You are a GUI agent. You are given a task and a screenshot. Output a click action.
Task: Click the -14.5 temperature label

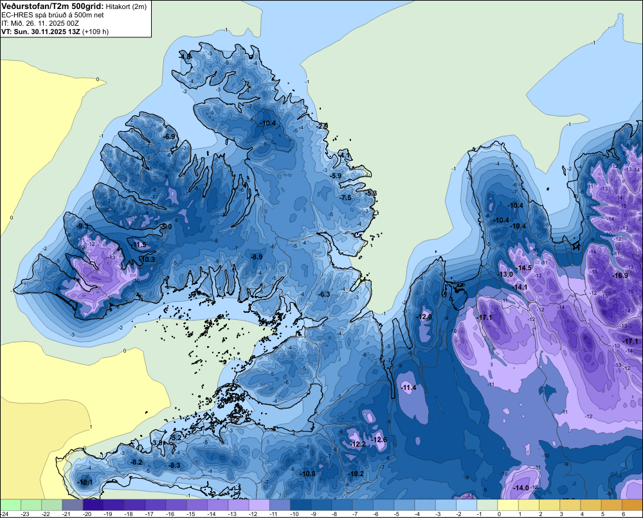pyautogui.click(x=523, y=268)
